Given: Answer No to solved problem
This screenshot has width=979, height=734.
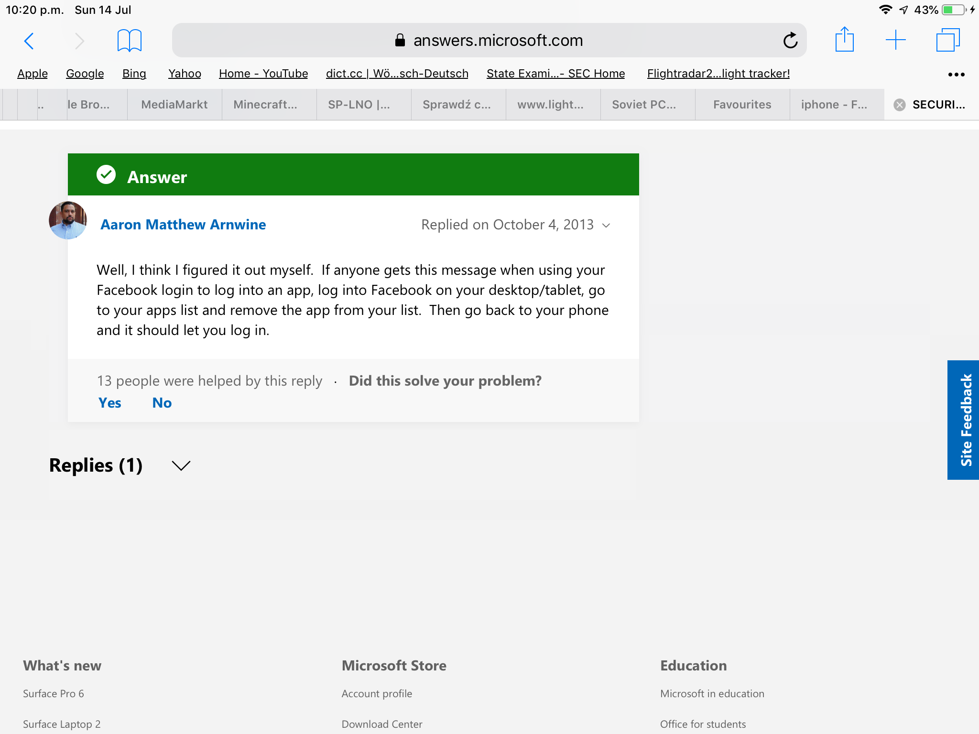Looking at the screenshot, I should [162, 403].
